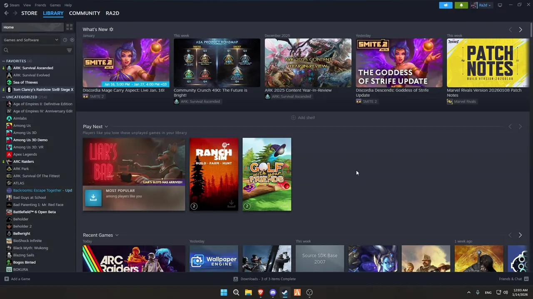533x299 pixels.
Task: Open Wallpaper Engine in Recent Games
Action: point(214,259)
